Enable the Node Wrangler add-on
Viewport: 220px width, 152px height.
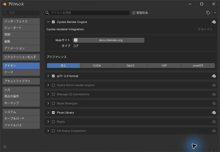click(x=53, y=103)
